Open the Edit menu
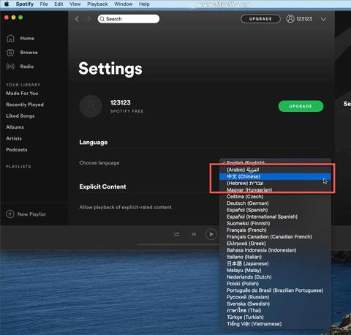The image size is (351, 335). point(58,4)
